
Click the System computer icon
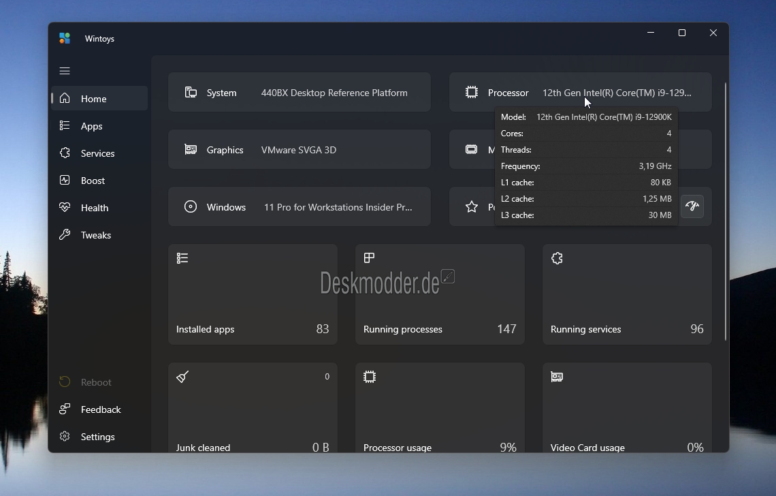[191, 92]
